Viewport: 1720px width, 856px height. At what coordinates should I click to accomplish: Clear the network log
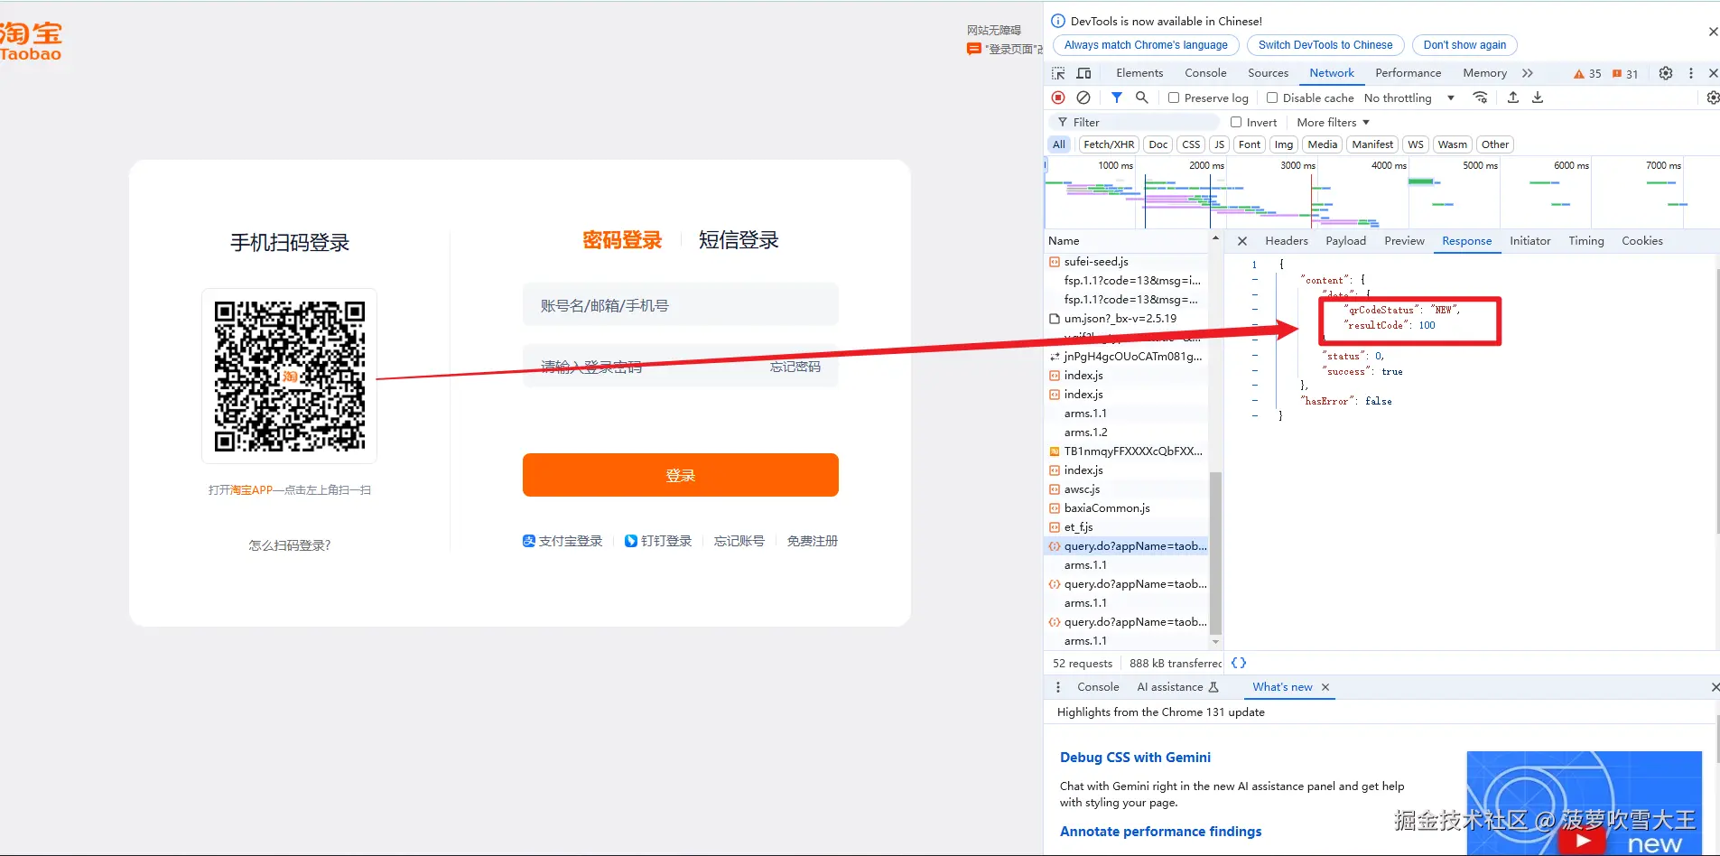[x=1083, y=98]
